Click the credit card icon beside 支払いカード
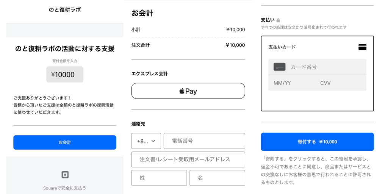This screenshot has height=194, width=388. 362,47
